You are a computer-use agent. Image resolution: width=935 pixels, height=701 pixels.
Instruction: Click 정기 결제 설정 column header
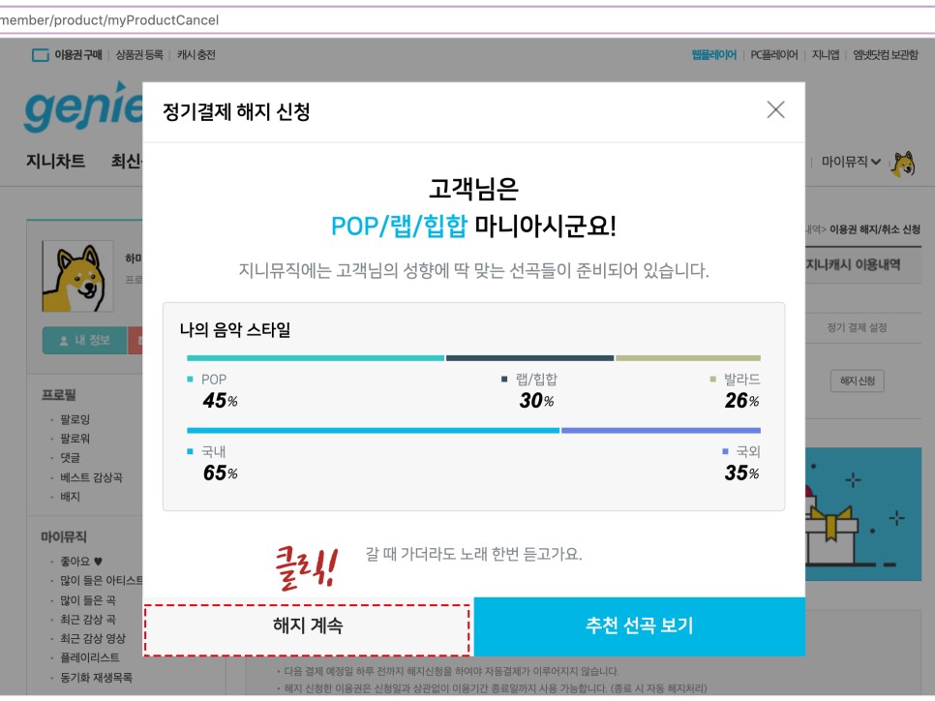(x=857, y=327)
